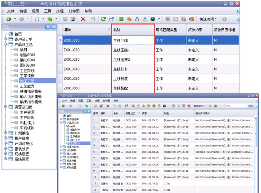The height and width of the screenshot is (193, 261).
Task: Click the green back icon in 工艺能力 window toolbar
Action: click(63, 106)
